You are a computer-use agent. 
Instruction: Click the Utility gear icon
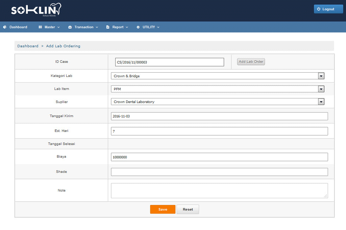[x=138, y=27]
